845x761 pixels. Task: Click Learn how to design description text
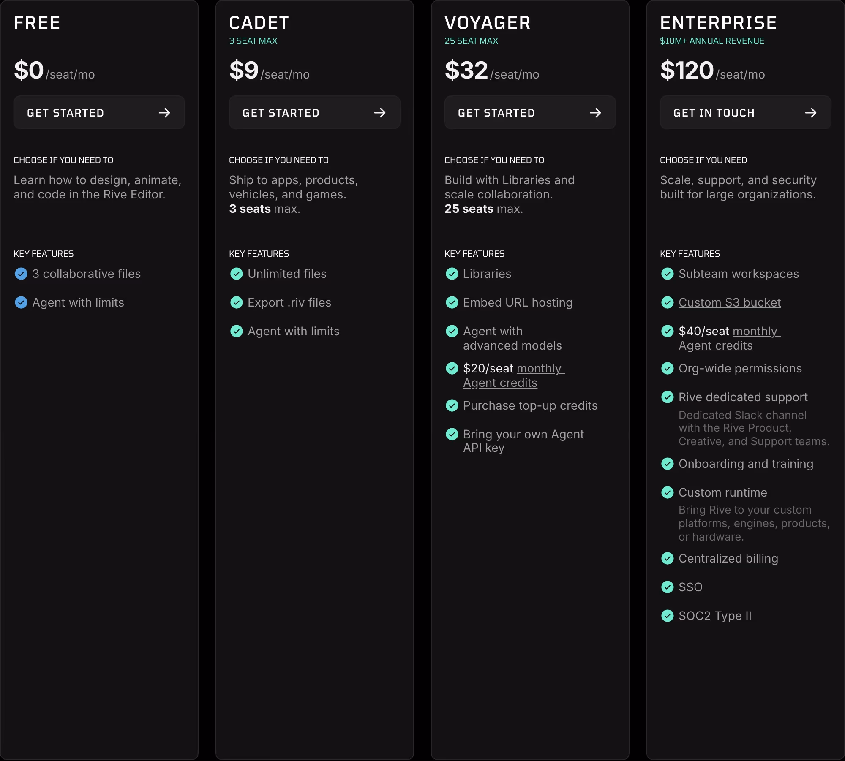(x=98, y=187)
